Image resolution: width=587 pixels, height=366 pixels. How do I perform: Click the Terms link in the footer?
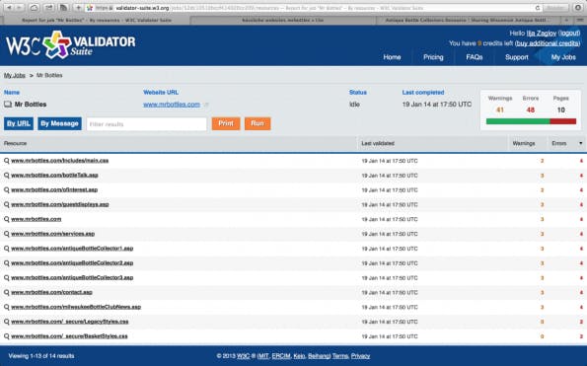[340, 356]
